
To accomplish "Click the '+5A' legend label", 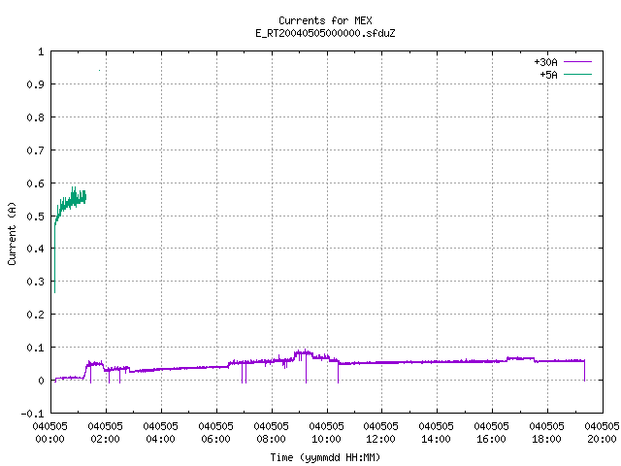I will pyautogui.click(x=548, y=75).
